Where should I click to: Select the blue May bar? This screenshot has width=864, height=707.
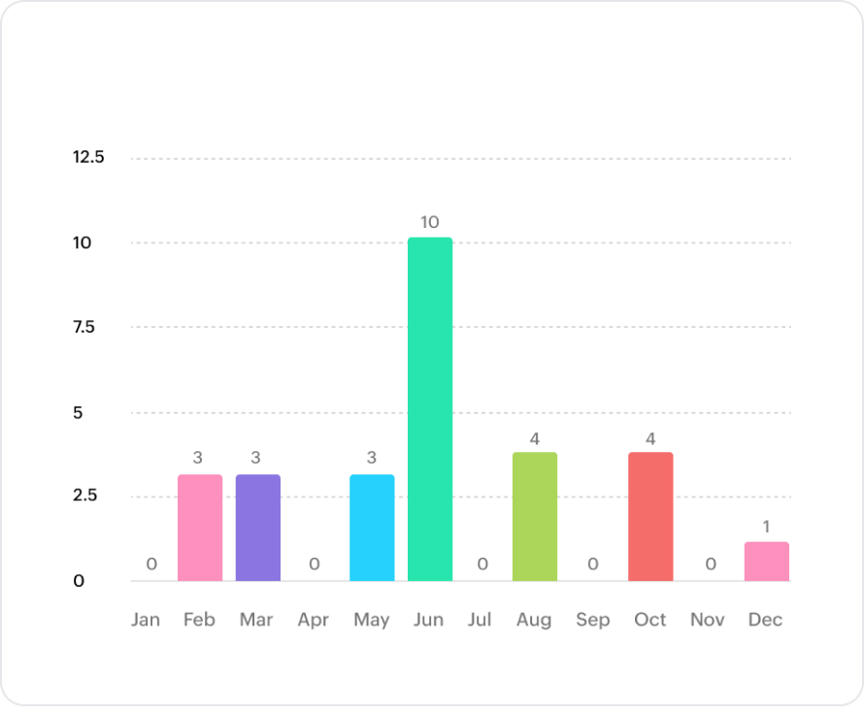[372, 528]
